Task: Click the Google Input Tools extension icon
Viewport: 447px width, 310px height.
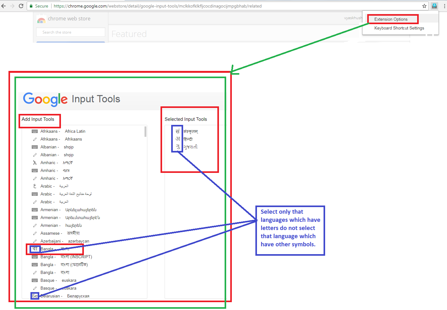Action: pos(434,6)
